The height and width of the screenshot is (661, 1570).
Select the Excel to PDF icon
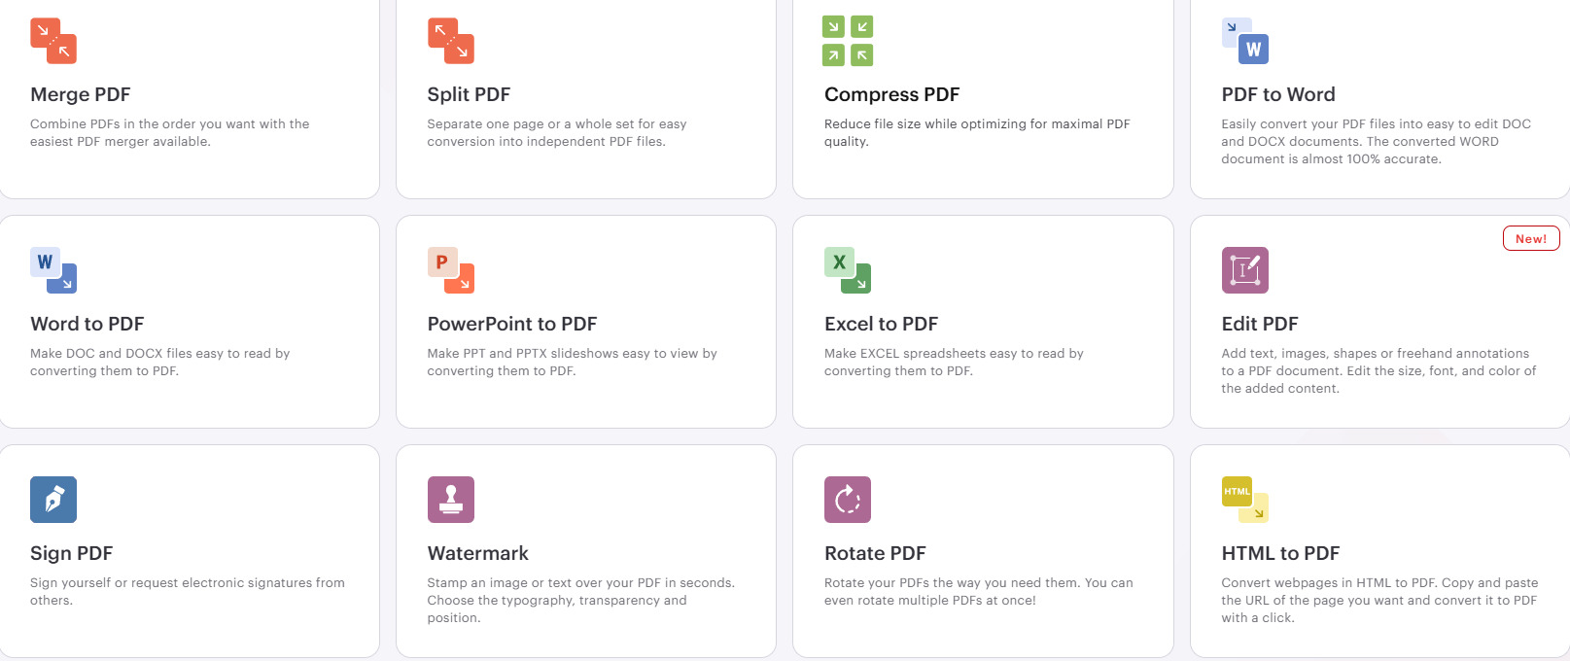pos(848,270)
